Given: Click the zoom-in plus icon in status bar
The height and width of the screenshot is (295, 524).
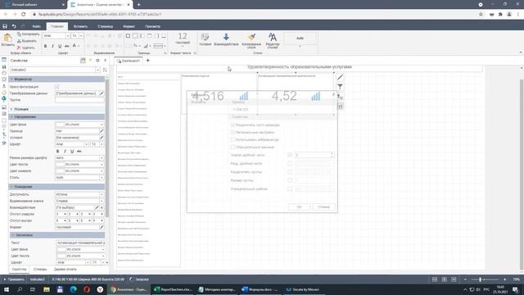Looking at the screenshot, I should [x=504, y=279].
